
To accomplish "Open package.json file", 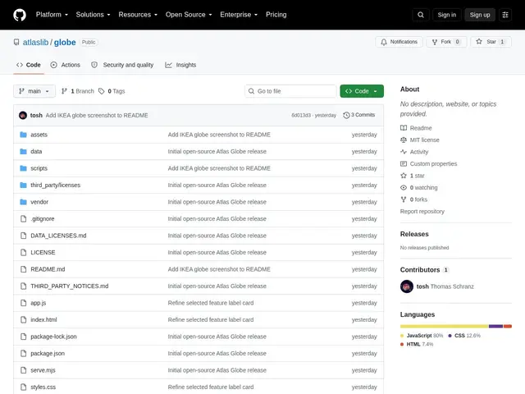I will tap(48, 354).
